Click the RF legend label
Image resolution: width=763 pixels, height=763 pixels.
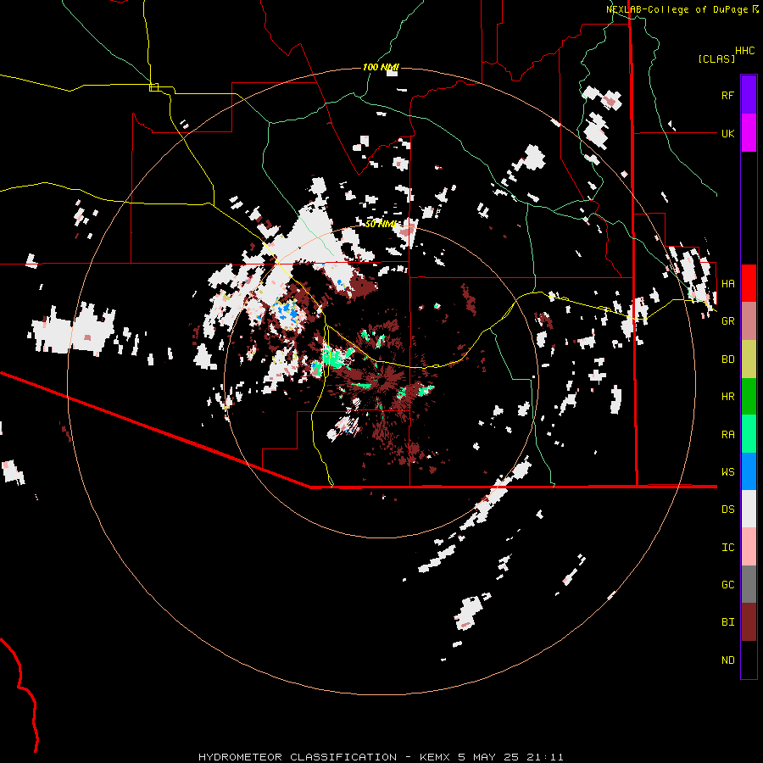(x=727, y=95)
